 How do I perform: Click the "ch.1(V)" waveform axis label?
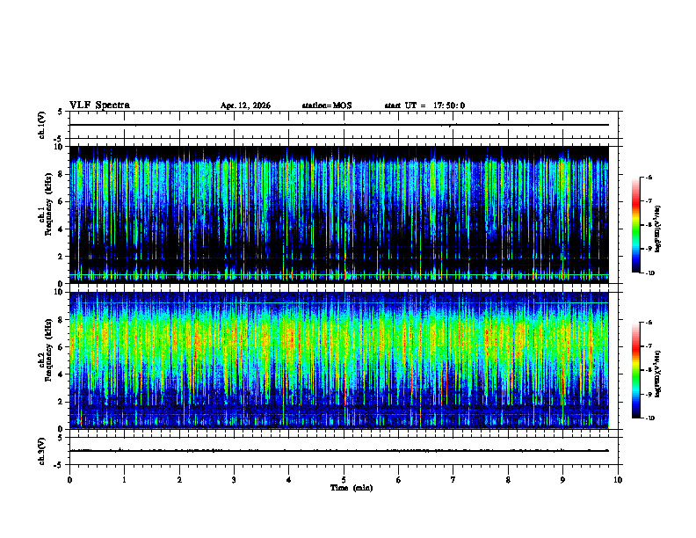point(42,125)
